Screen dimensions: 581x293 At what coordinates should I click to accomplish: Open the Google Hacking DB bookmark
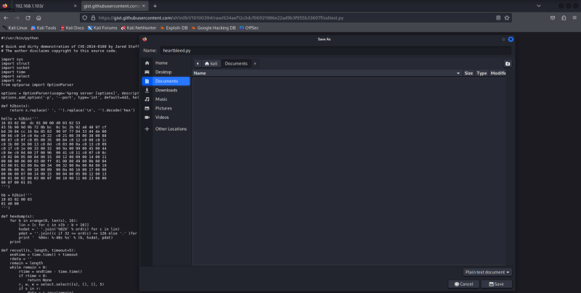click(214, 28)
